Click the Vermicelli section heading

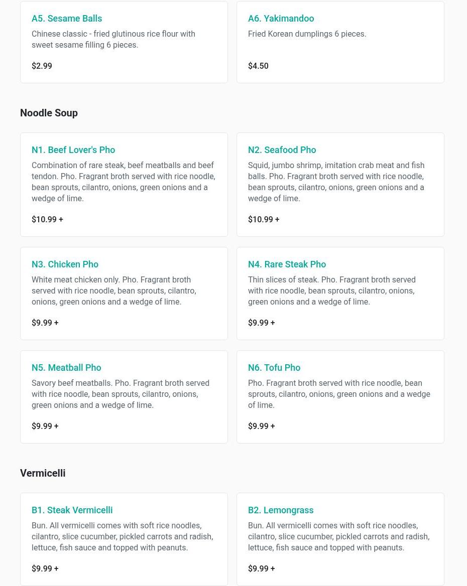click(43, 473)
